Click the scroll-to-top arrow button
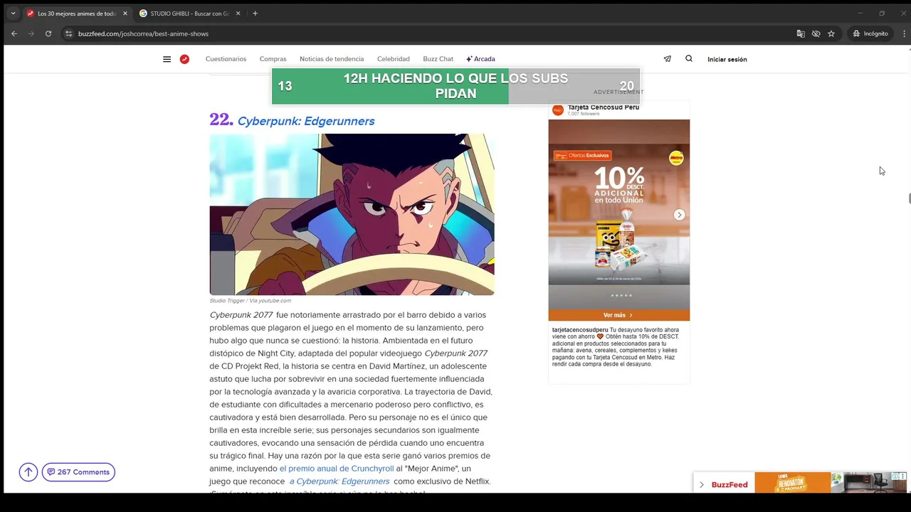 (x=28, y=472)
